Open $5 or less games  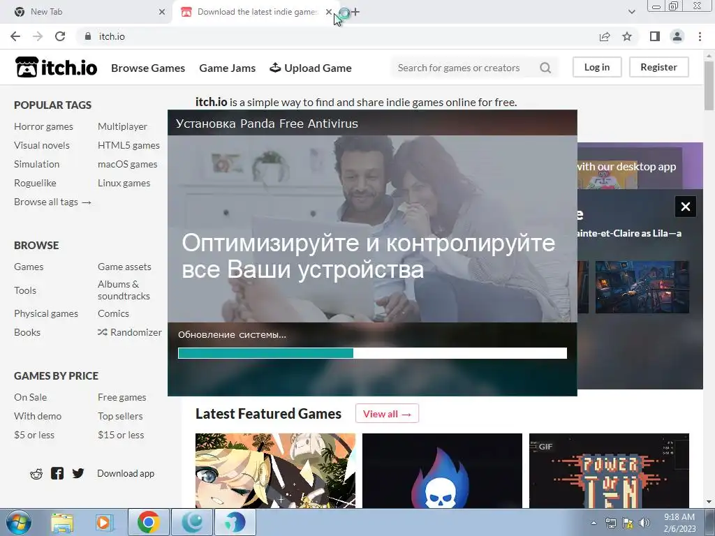point(34,435)
